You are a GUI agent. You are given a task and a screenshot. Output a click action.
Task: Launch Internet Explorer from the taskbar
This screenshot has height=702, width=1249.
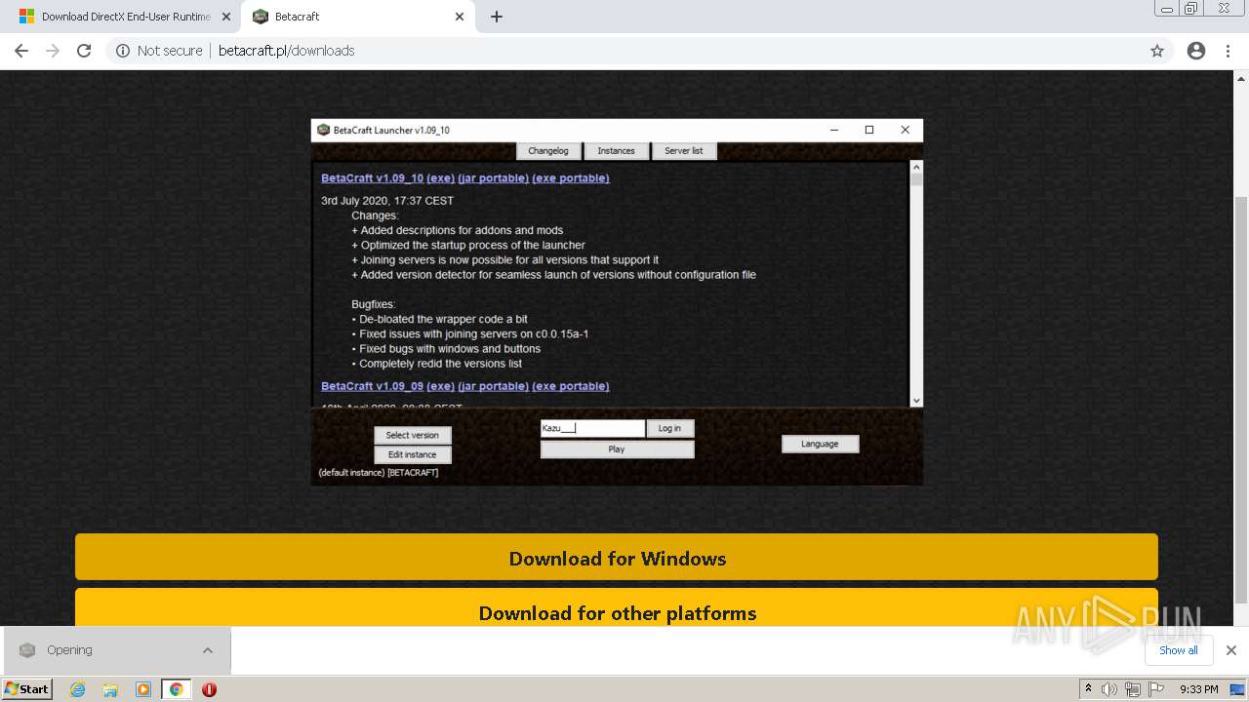(x=77, y=689)
